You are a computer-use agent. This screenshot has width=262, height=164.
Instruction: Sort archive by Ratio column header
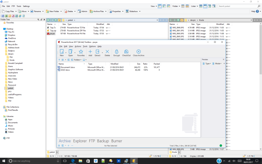[145, 64]
